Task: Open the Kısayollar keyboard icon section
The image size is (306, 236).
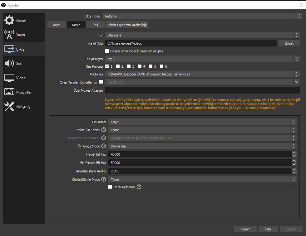Action: pos(9,92)
